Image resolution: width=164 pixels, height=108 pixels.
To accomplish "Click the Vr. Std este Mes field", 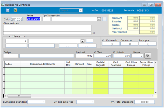I will 85,102.
